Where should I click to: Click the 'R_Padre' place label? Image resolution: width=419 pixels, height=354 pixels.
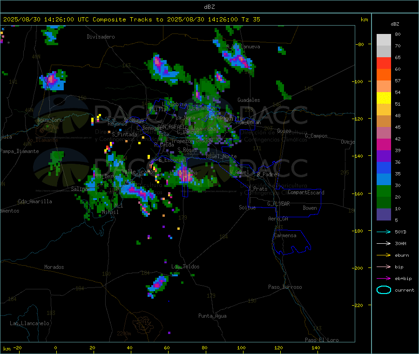click(x=267, y=174)
